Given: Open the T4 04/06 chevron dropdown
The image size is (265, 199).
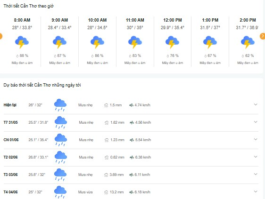Looking at the screenshot, I should tap(256, 191).
